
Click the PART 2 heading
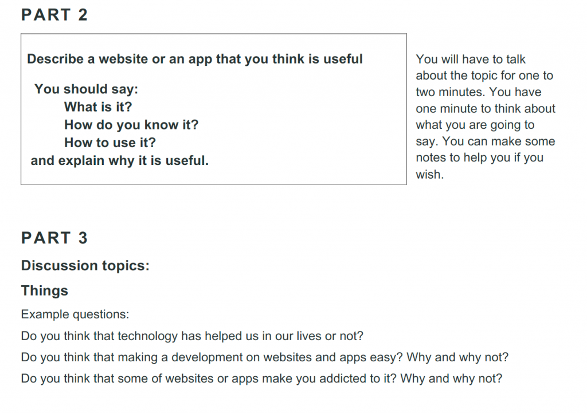(x=54, y=15)
